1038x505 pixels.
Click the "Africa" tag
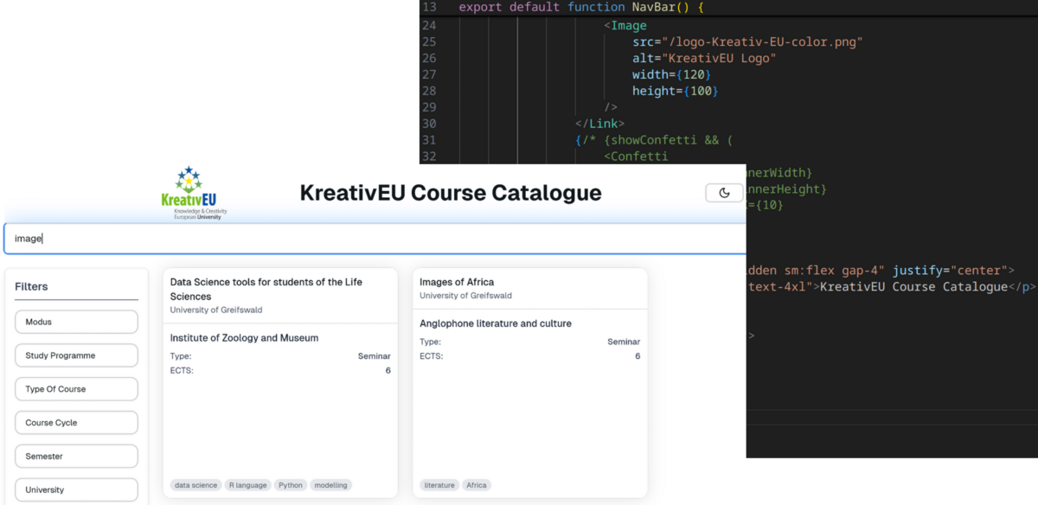click(477, 485)
